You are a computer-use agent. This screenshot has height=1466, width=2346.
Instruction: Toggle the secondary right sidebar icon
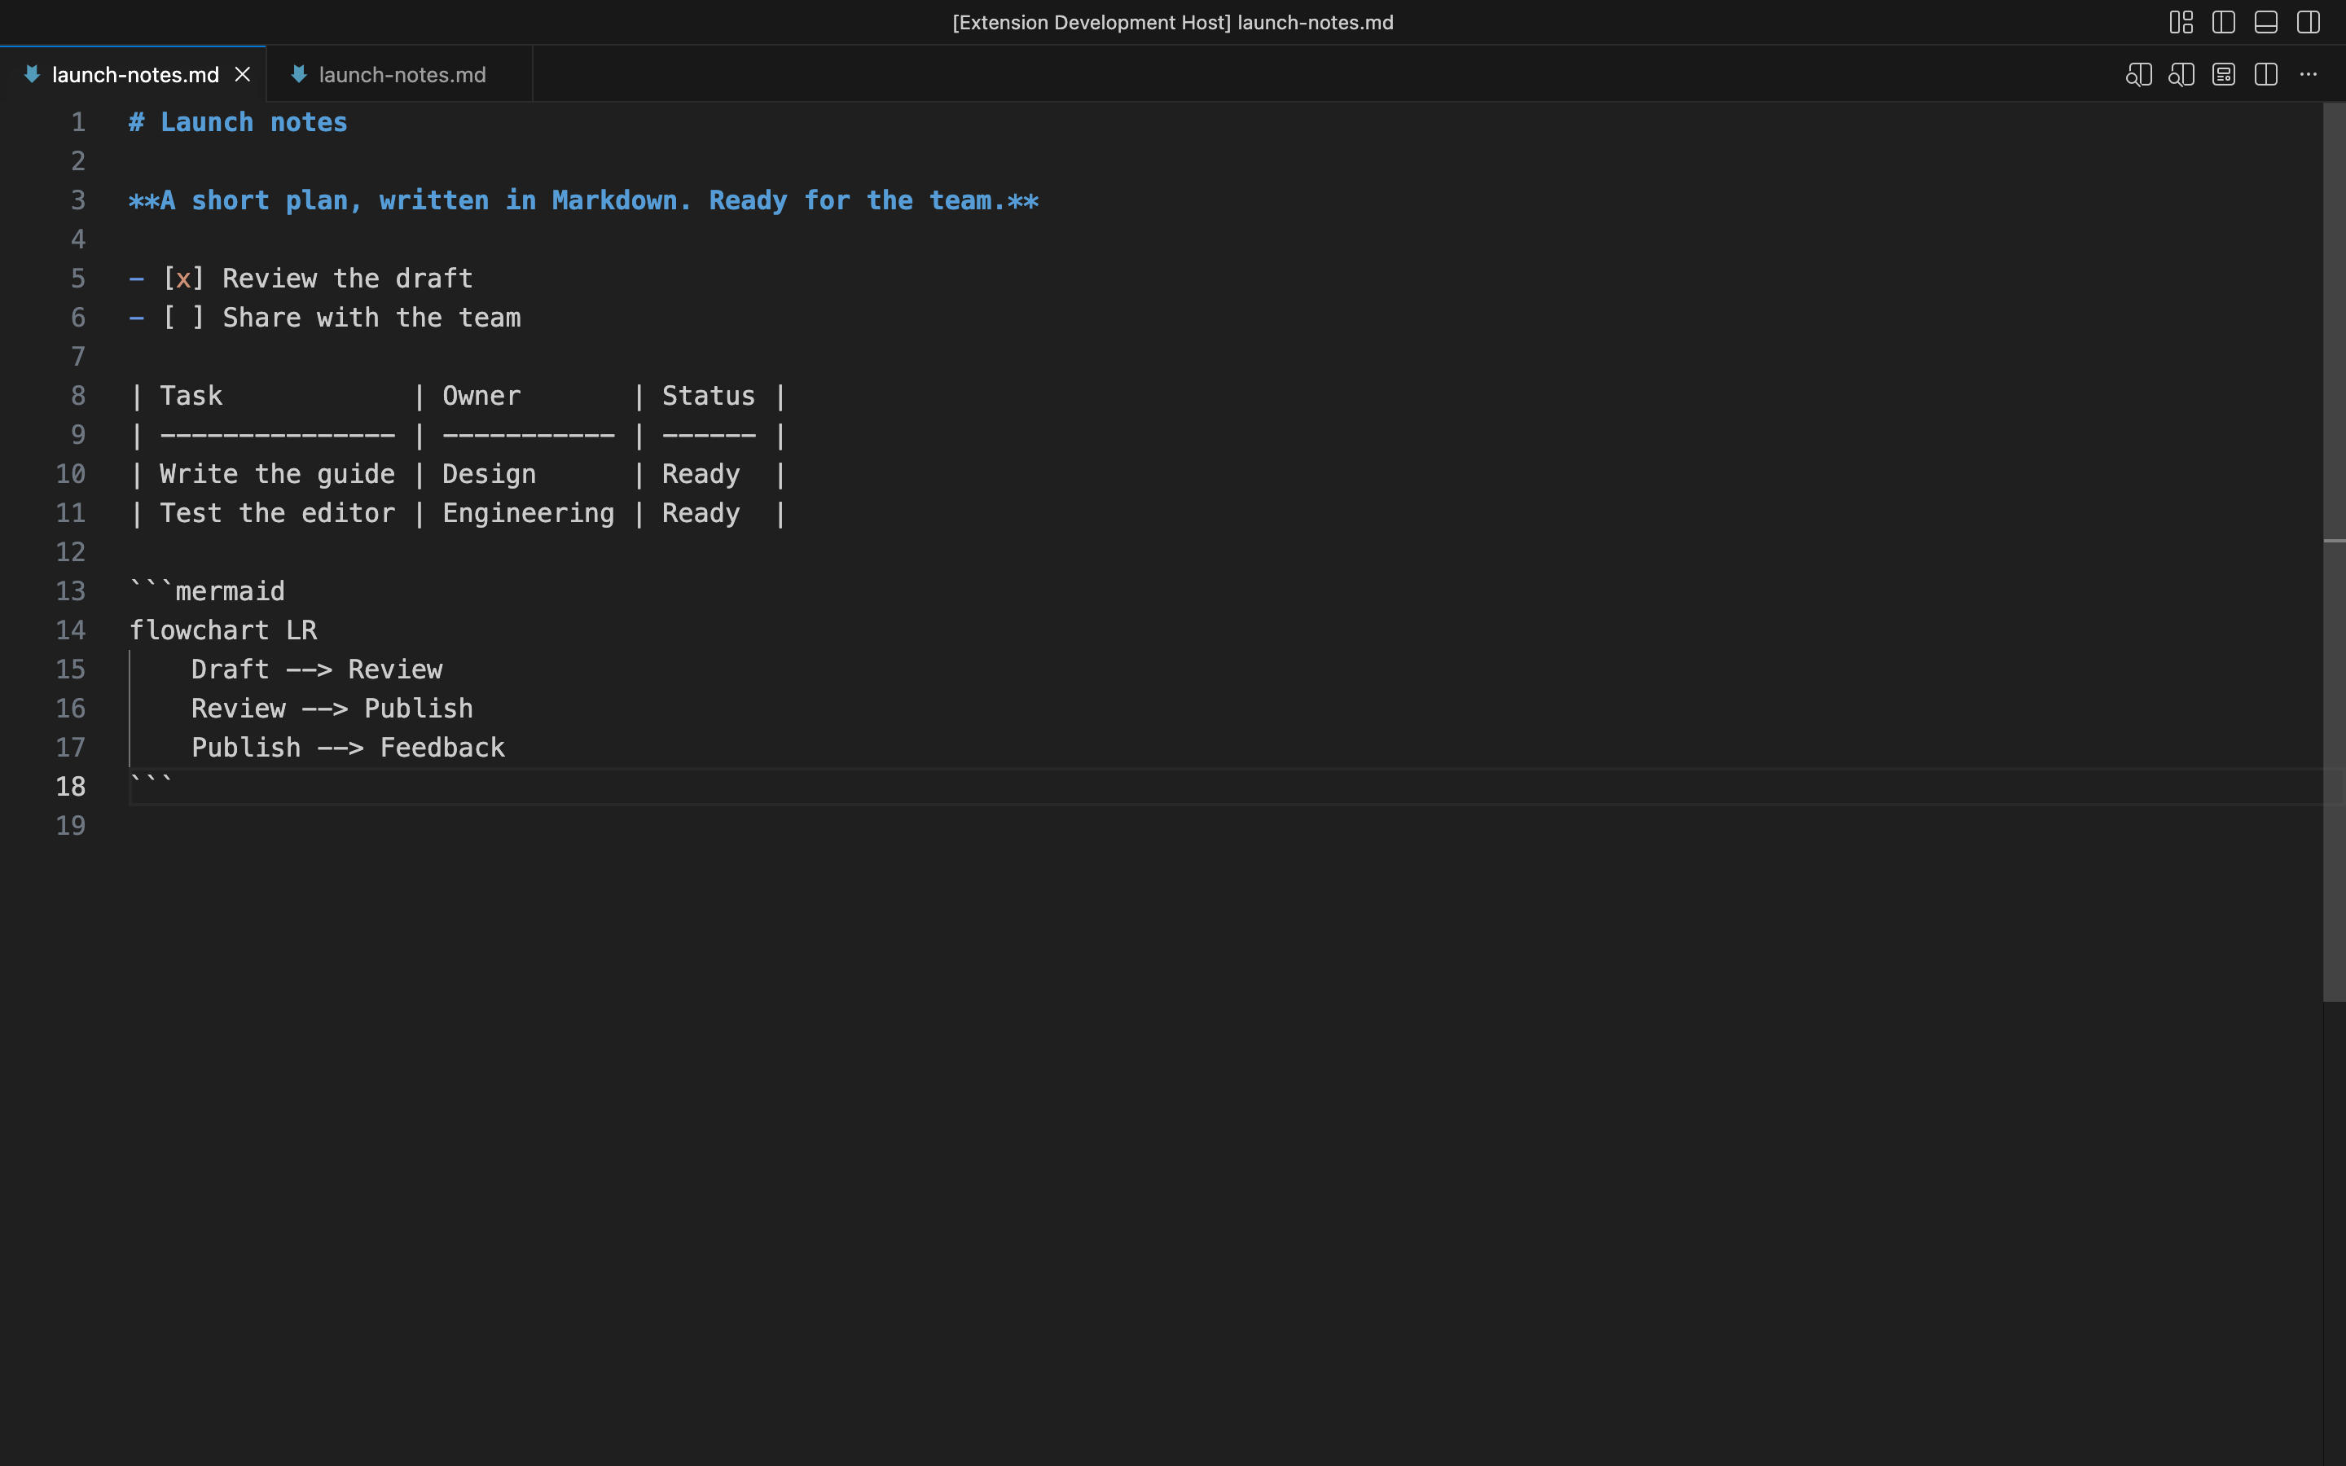[2309, 22]
